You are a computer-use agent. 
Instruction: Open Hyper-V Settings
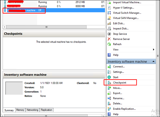click(123, 8)
